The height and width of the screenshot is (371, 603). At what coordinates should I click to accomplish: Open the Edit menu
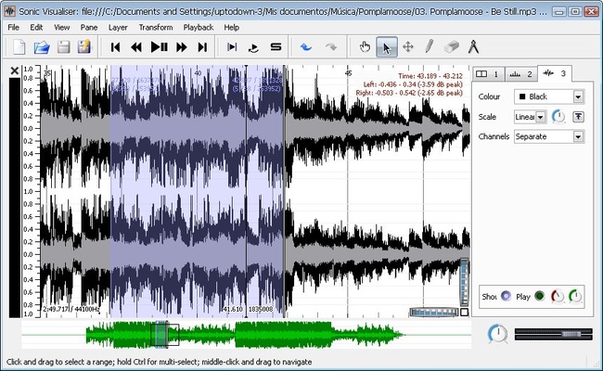(36, 27)
